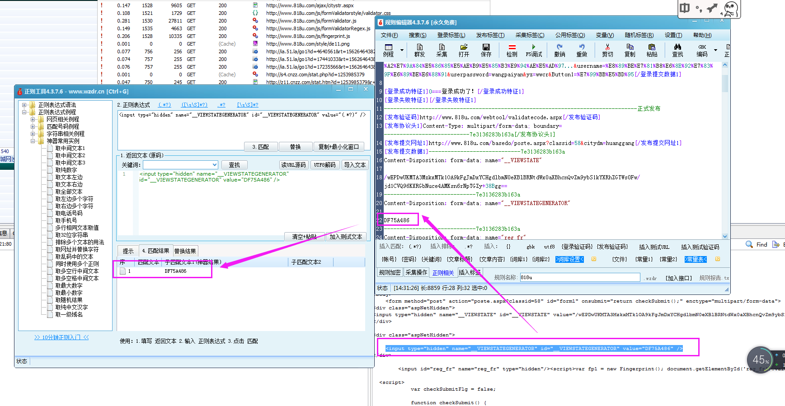Click the 复制 (copy) toolbar icon
The image size is (785, 406).
pyautogui.click(x=630, y=50)
